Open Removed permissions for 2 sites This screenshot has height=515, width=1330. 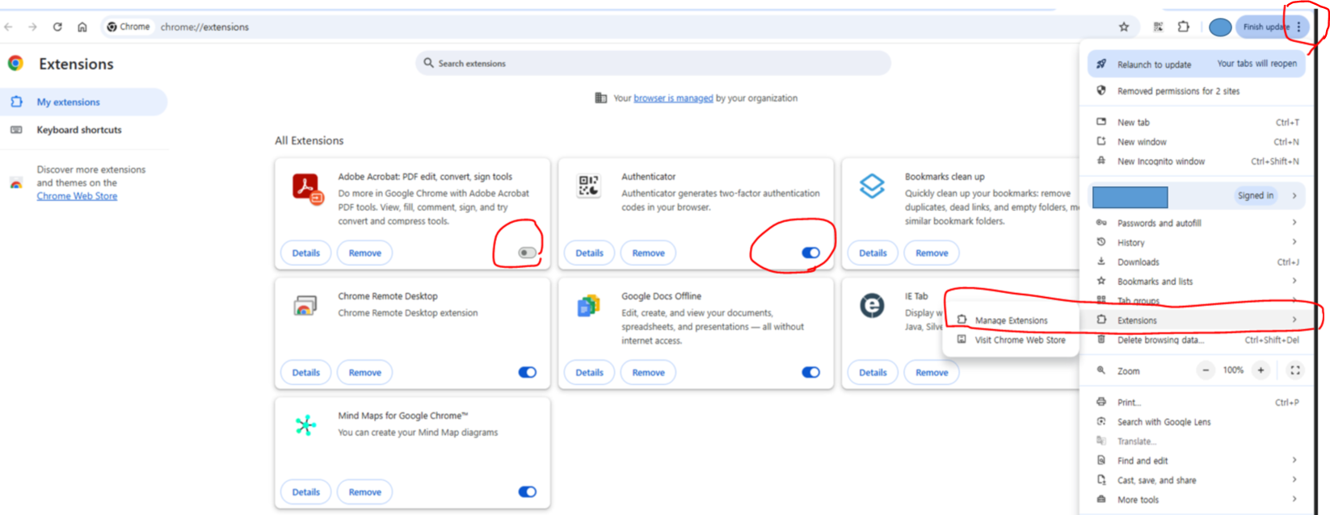tap(1197, 91)
